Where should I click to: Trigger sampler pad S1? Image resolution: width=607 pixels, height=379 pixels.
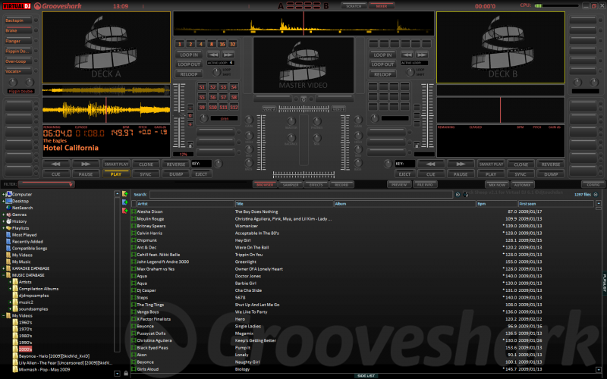click(202, 87)
